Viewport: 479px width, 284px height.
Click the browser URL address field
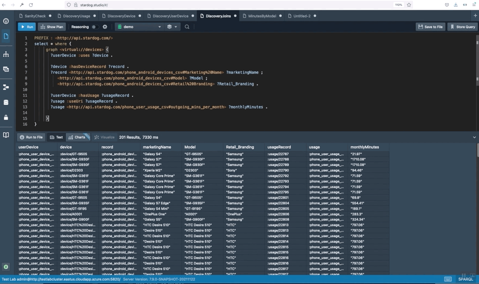point(232,5)
